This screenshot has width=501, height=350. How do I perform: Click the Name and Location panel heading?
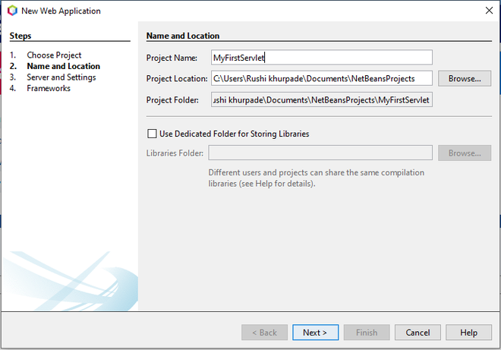[182, 36]
